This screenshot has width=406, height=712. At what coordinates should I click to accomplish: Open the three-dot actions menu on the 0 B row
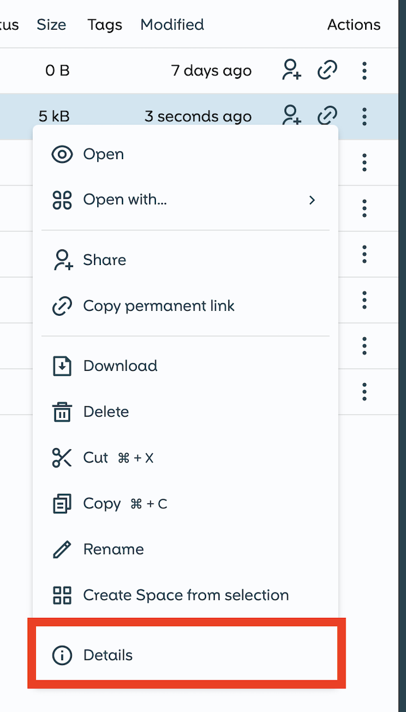pyautogui.click(x=365, y=71)
